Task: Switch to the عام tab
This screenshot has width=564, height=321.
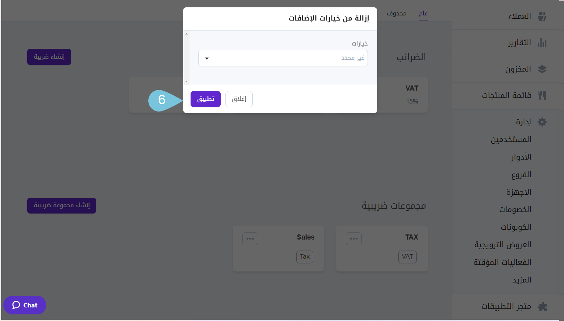Action: [x=423, y=13]
